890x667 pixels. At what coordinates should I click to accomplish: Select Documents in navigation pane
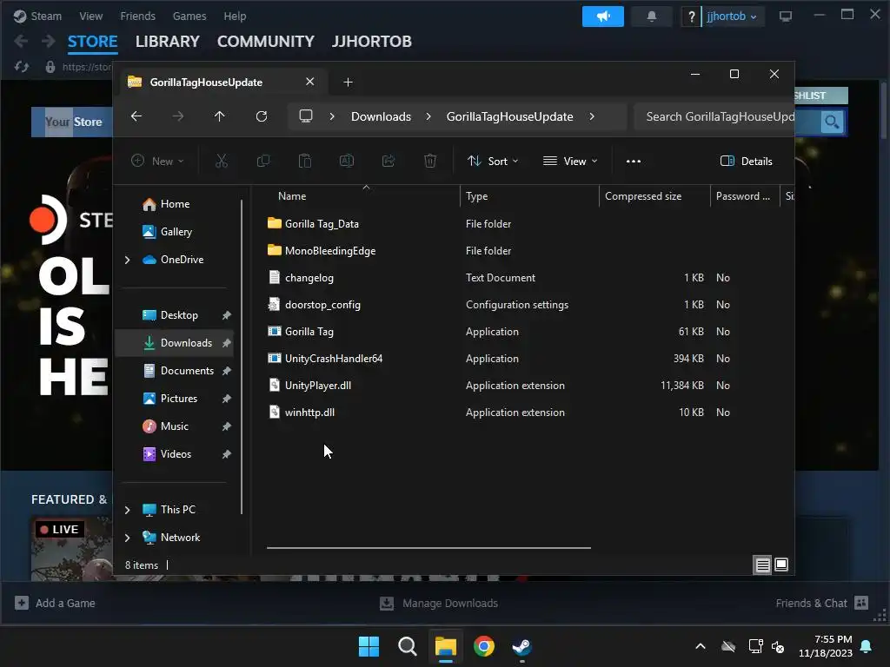177,371
